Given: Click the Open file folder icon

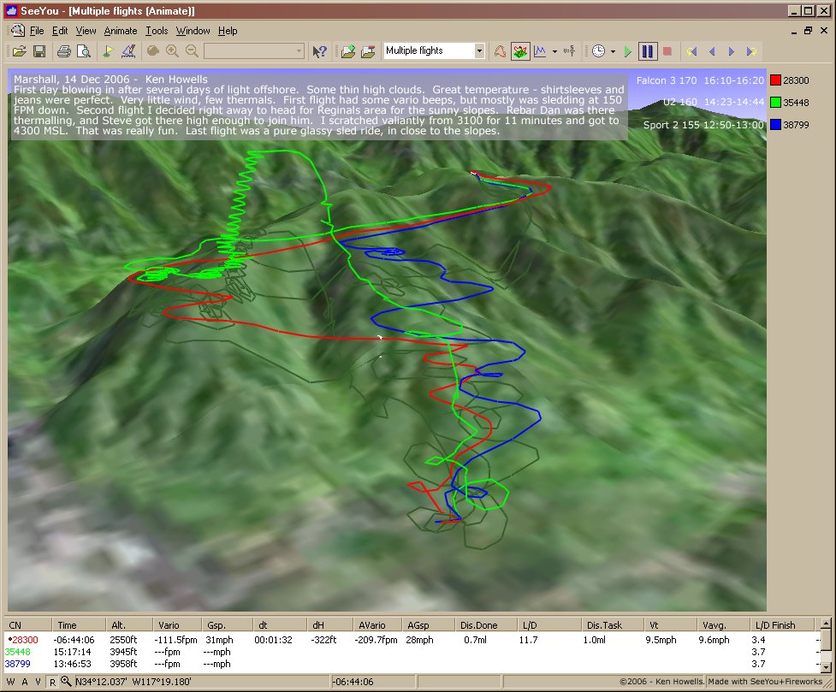Looking at the screenshot, I should pyautogui.click(x=18, y=51).
